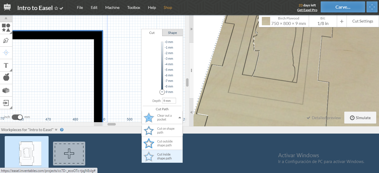
Task: Click the '23 days left' trial text
Action: [x=307, y=5]
